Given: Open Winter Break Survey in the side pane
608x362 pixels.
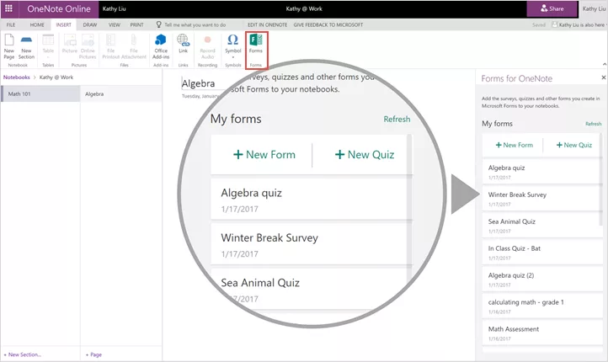Looking at the screenshot, I should pos(541,199).
